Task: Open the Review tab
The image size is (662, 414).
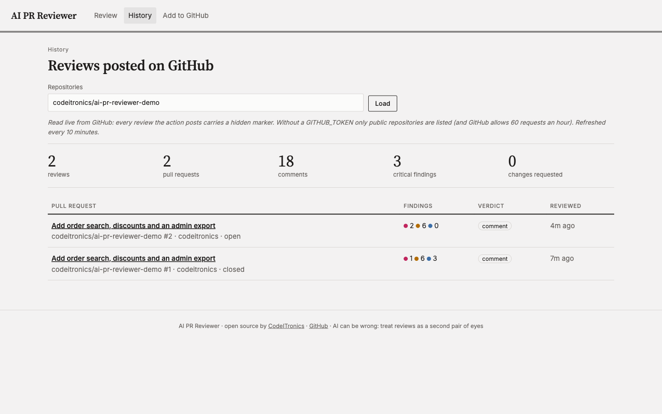Action: point(106,16)
